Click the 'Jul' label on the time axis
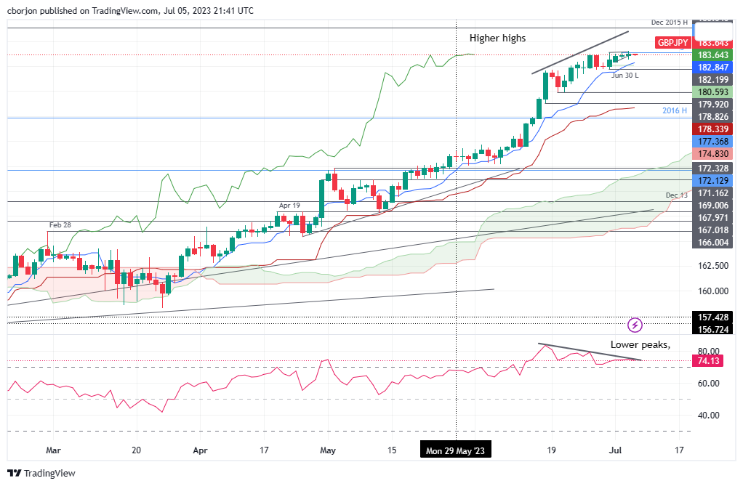 pos(613,450)
